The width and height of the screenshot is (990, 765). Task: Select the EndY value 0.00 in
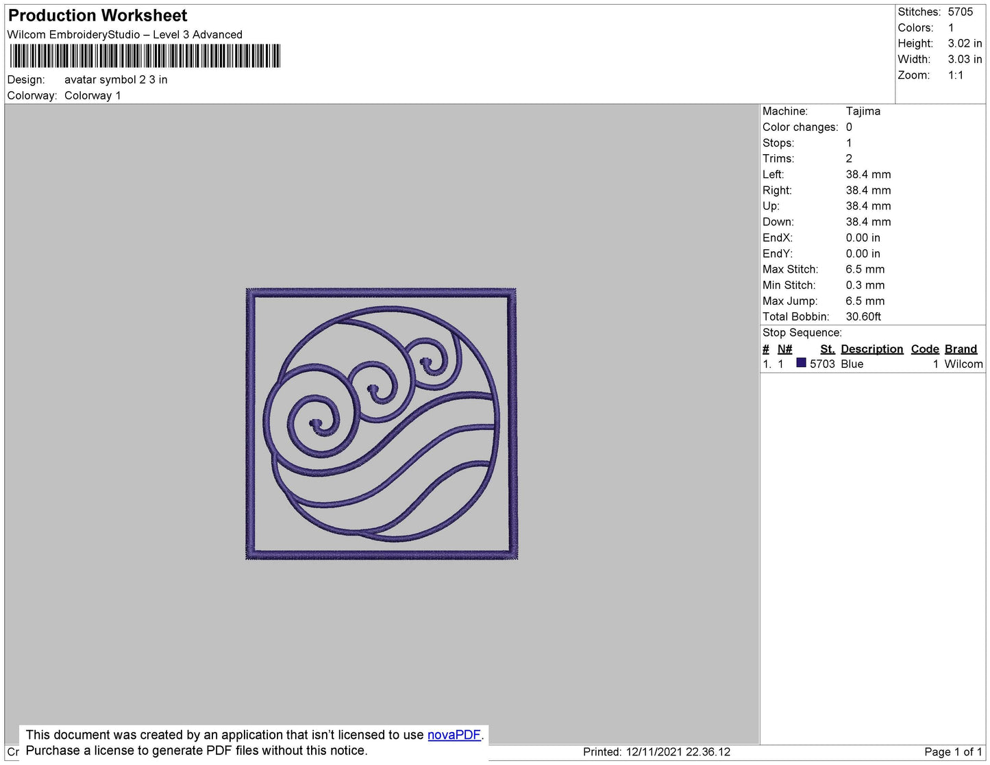click(863, 253)
